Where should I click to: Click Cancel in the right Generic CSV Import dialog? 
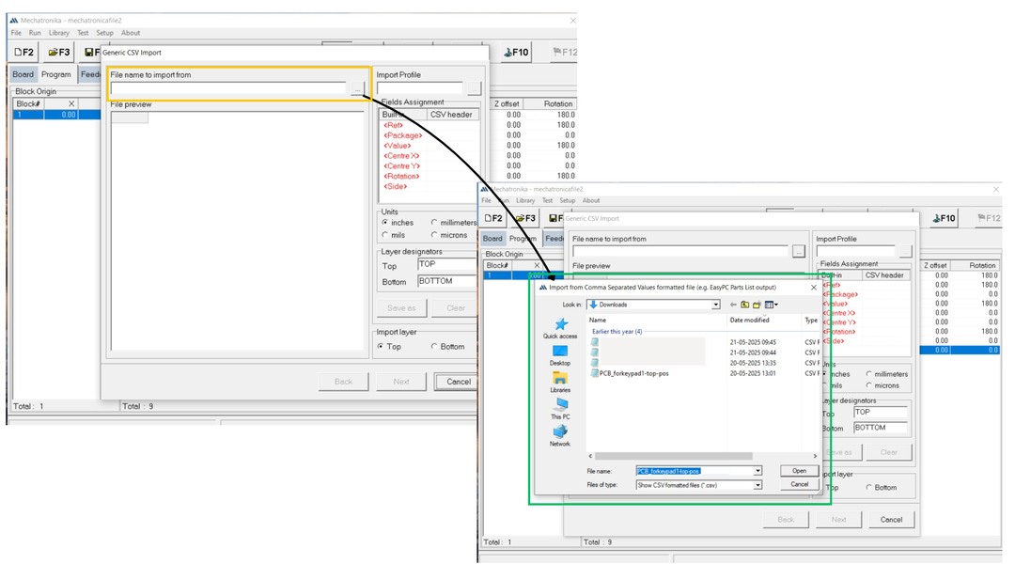[x=891, y=519]
